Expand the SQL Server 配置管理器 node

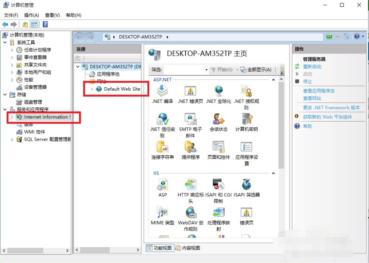click(12, 139)
